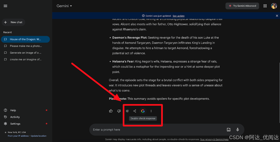Click the New York, NY, USA location text
Viewport: 280px width, 142px height.
click(x=17, y=132)
